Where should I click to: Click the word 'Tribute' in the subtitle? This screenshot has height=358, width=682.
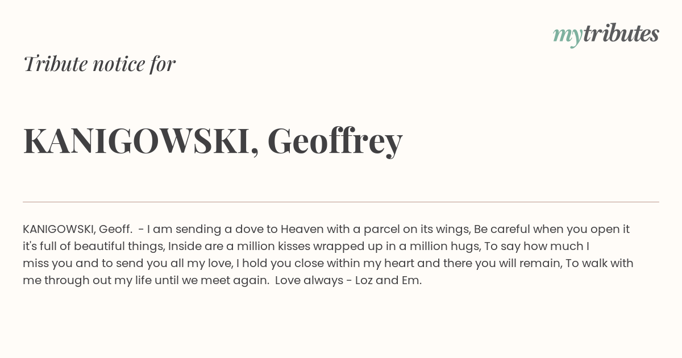tap(55, 64)
